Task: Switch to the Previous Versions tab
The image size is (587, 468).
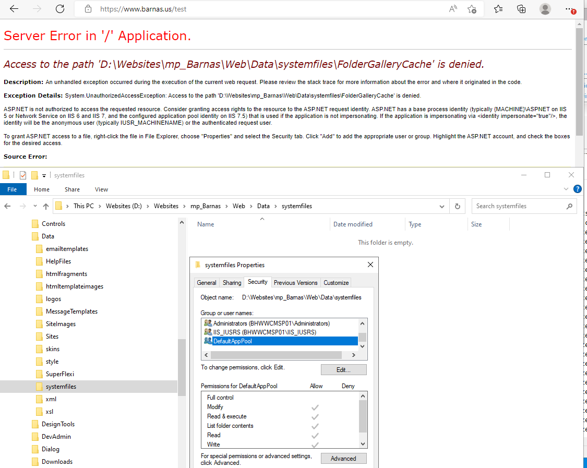Action: tap(295, 283)
